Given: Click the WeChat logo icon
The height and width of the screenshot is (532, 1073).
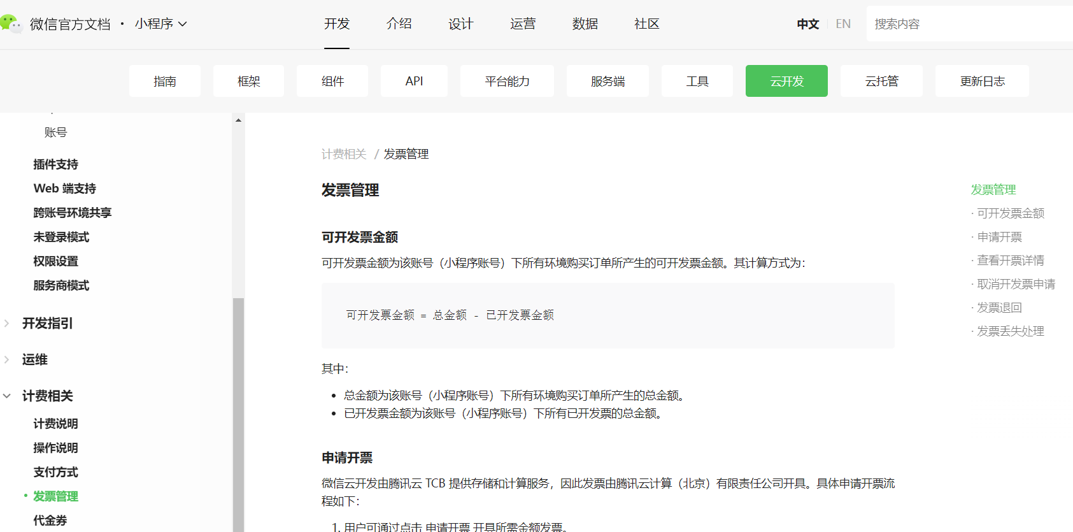Looking at the screenshot, I should point(11,24).
